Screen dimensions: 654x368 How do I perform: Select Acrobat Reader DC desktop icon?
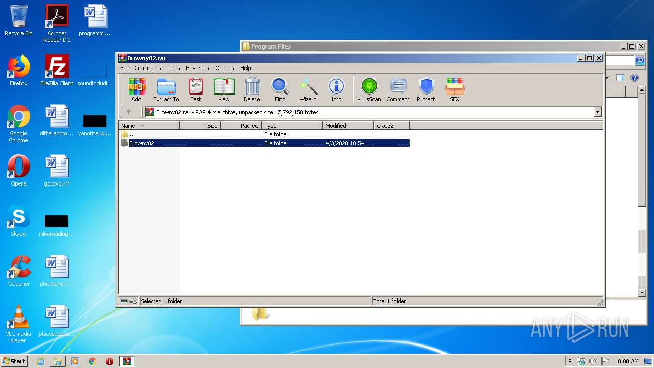(x=57, y=24)
